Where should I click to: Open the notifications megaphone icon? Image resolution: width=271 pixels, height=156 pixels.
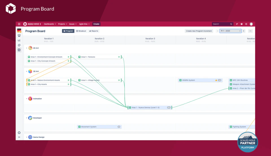(x=237, y=24)
